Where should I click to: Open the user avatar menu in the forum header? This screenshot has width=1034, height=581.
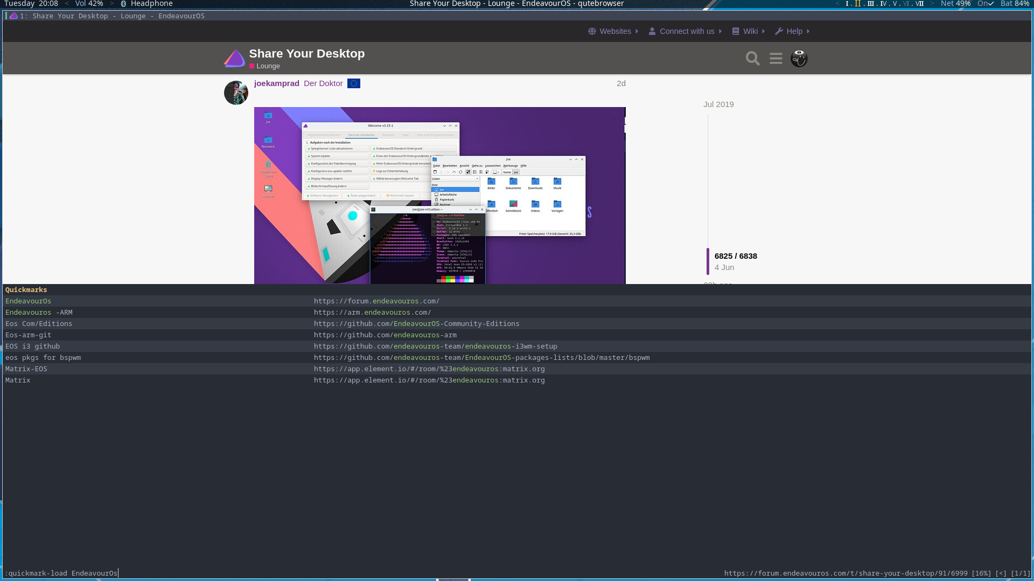click(799, 58)
